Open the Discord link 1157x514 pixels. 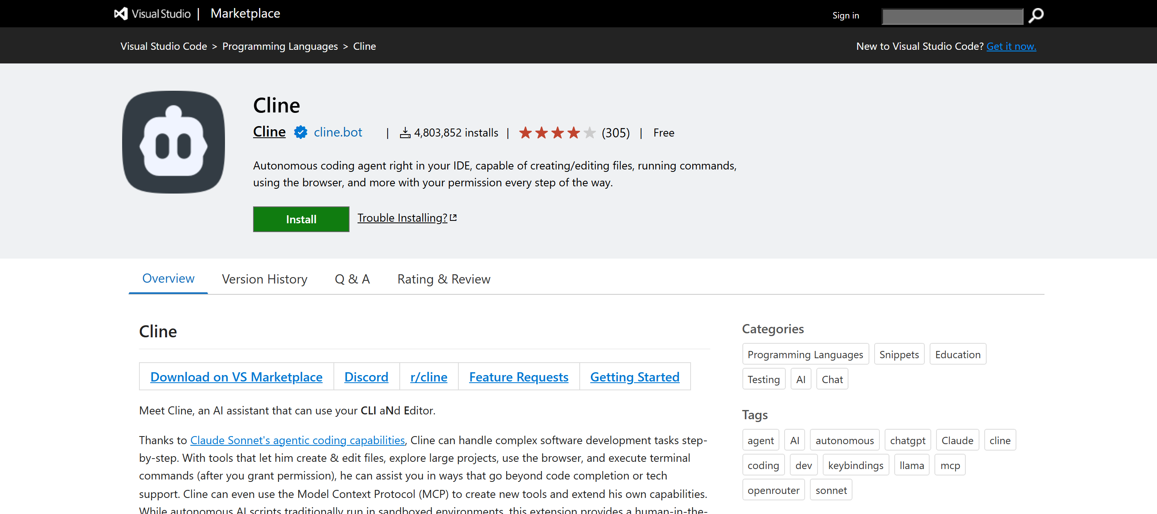366,377
